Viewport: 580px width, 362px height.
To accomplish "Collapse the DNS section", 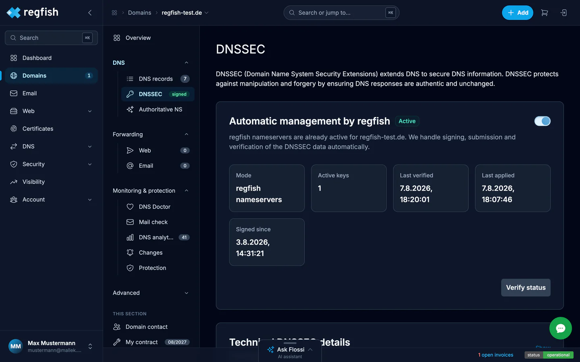I will click(x=186, y=63).
